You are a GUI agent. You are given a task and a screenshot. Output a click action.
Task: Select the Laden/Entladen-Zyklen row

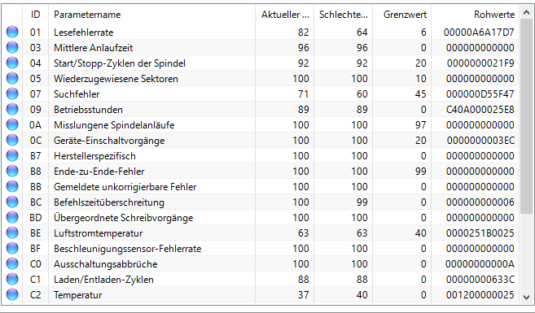260,280
